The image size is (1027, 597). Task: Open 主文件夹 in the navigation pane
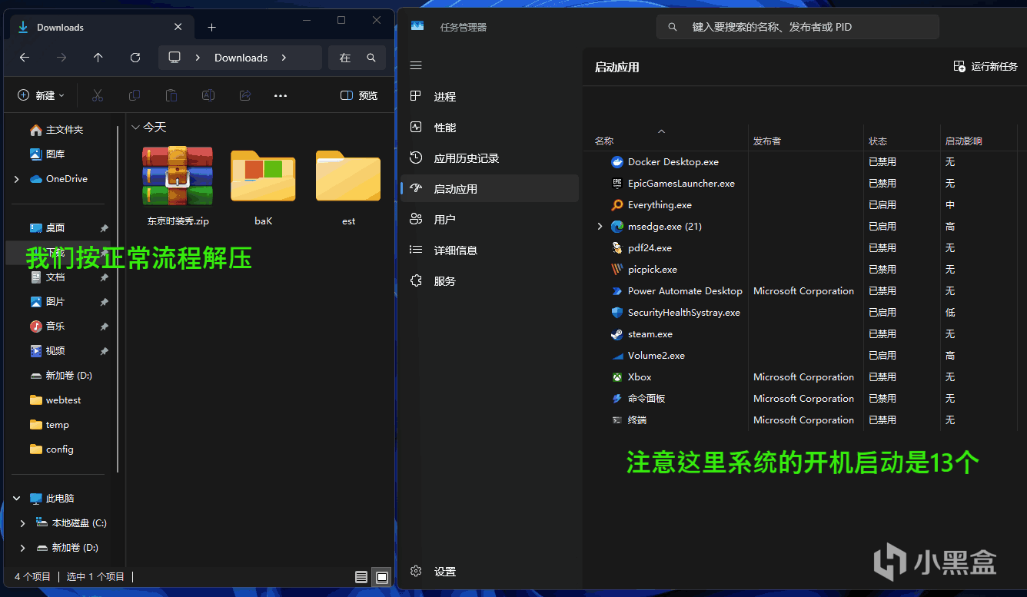click(56, 130)
